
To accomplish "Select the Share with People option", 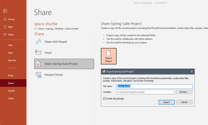I will 64,42.
